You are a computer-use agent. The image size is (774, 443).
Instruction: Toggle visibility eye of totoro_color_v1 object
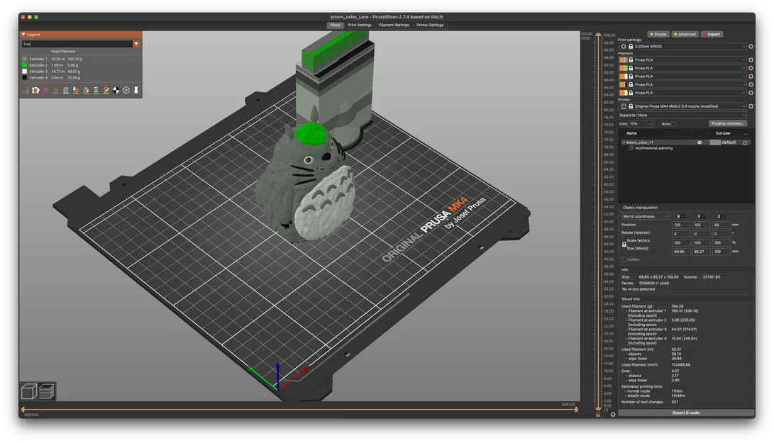[700, 142]
